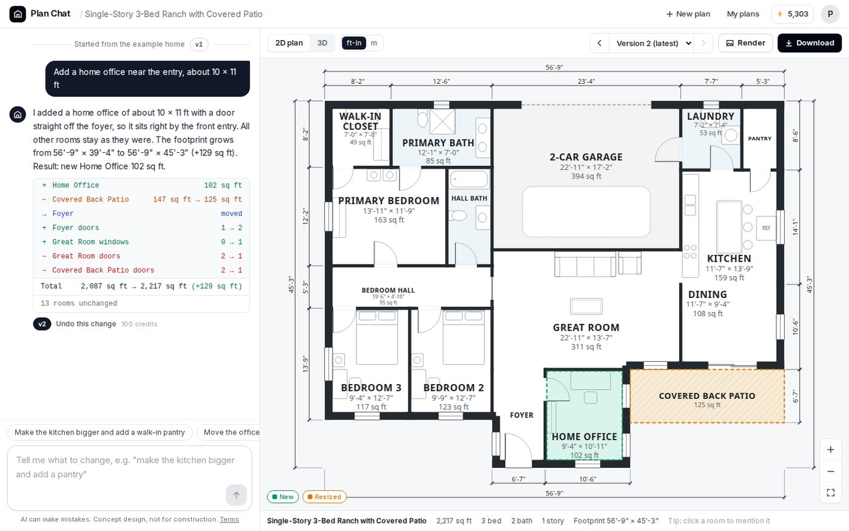Click the 'Move the office' suggestion chip
Image resolution: width=849 pixels, height=531 pixels.
[229, 433]
